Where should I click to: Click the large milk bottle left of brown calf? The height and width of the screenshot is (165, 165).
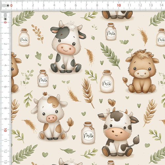coord(107,81)
